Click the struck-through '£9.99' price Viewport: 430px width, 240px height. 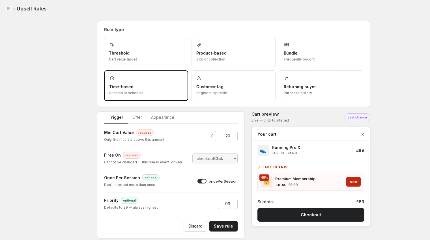click(x=293, y=185)
